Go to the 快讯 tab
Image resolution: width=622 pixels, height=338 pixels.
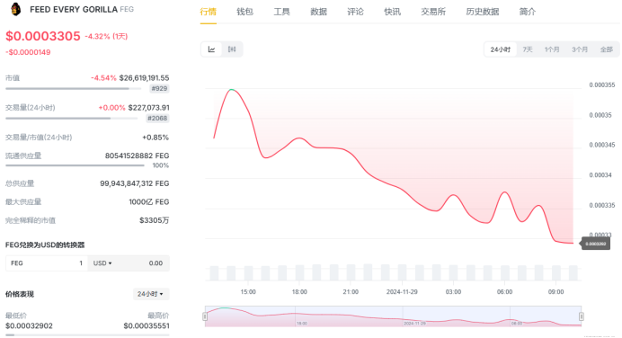click(x=392, y=12)
